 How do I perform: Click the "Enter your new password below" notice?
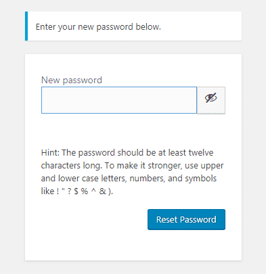tap(98, 27)
